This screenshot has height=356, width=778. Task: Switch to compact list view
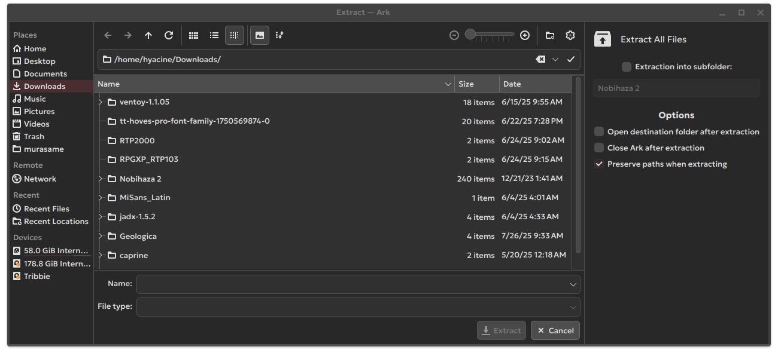(x=214, y=36)
